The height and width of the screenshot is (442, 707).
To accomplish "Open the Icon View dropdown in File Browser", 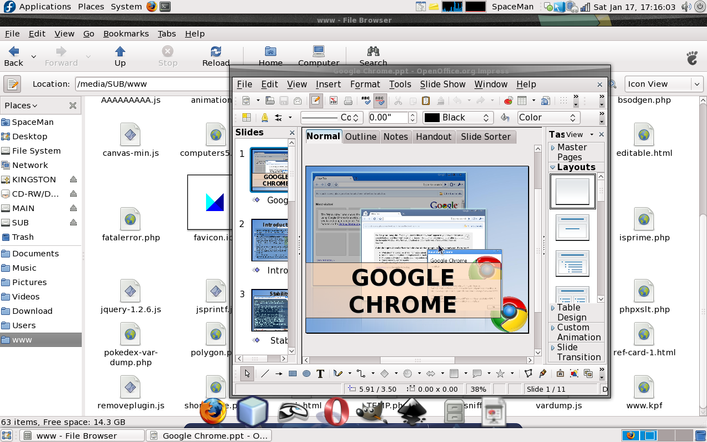I will pyautogui.click(x=664, y=84).
